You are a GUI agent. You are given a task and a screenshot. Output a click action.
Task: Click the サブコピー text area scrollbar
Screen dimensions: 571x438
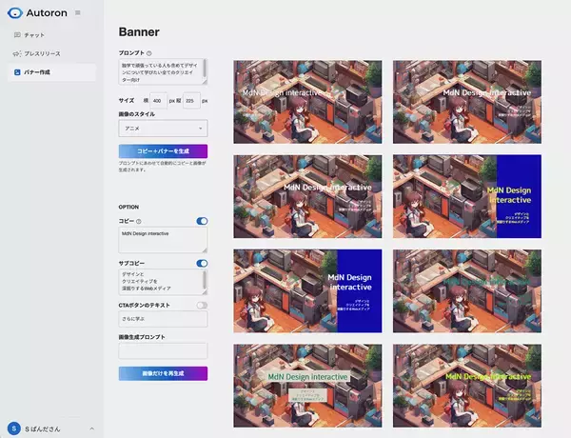pyautogui.click(x=205, y=280)
